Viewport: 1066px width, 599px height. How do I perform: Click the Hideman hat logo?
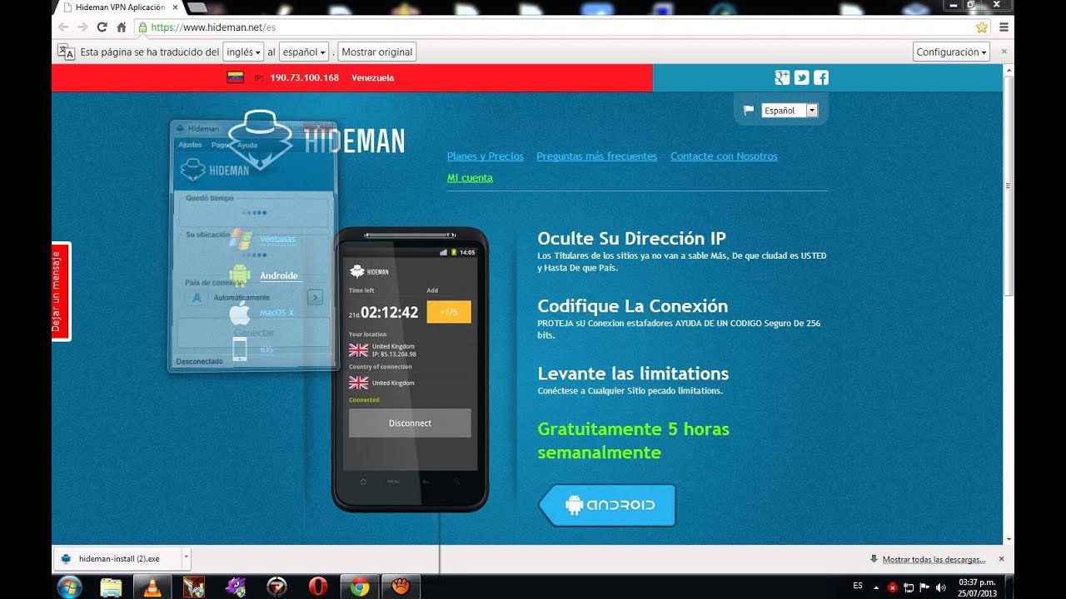(x=260, y=140)
